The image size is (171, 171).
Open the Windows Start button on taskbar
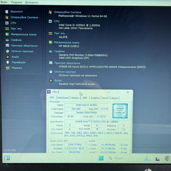click(101, 158)
